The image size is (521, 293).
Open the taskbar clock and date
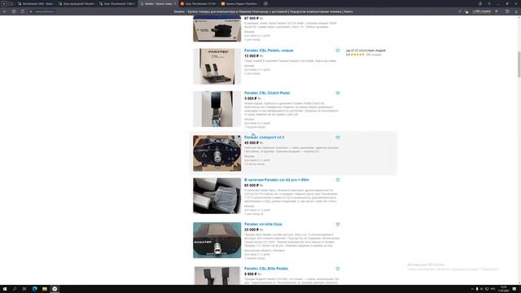[503, 289]
